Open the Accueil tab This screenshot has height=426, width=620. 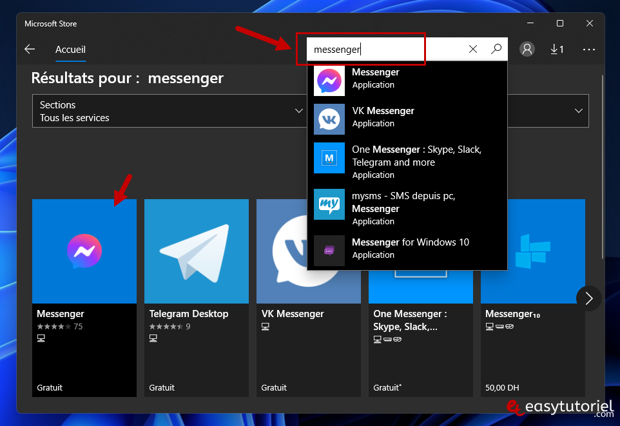pos(70,50)
